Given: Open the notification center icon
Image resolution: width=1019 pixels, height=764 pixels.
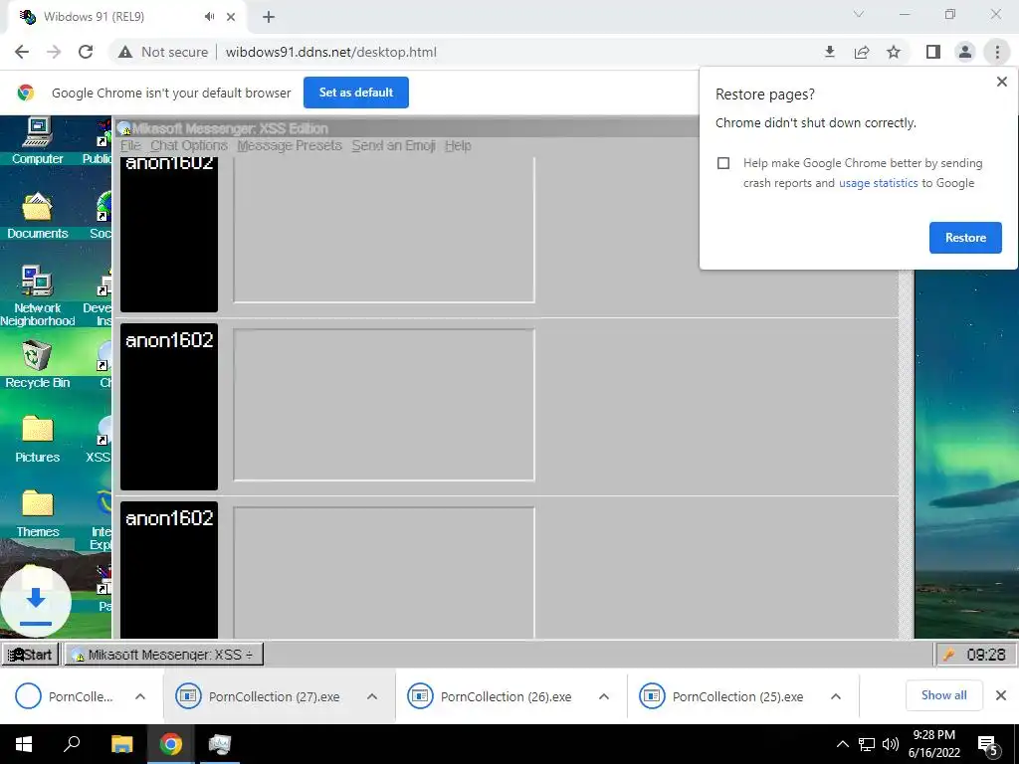Looking at the screenshot, I should (988, 745).
